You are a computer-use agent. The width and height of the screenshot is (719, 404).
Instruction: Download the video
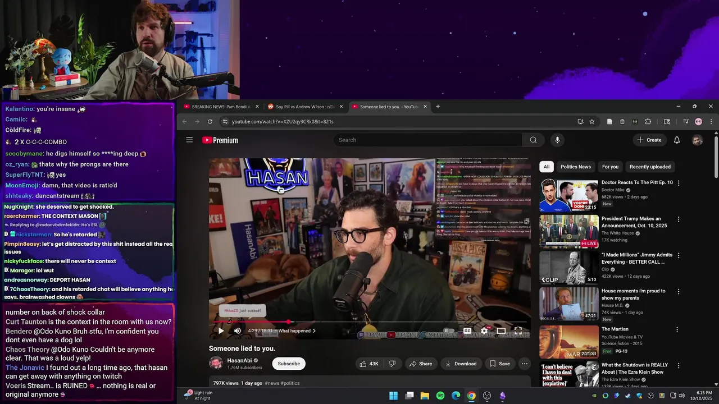(x=461, y=364)
